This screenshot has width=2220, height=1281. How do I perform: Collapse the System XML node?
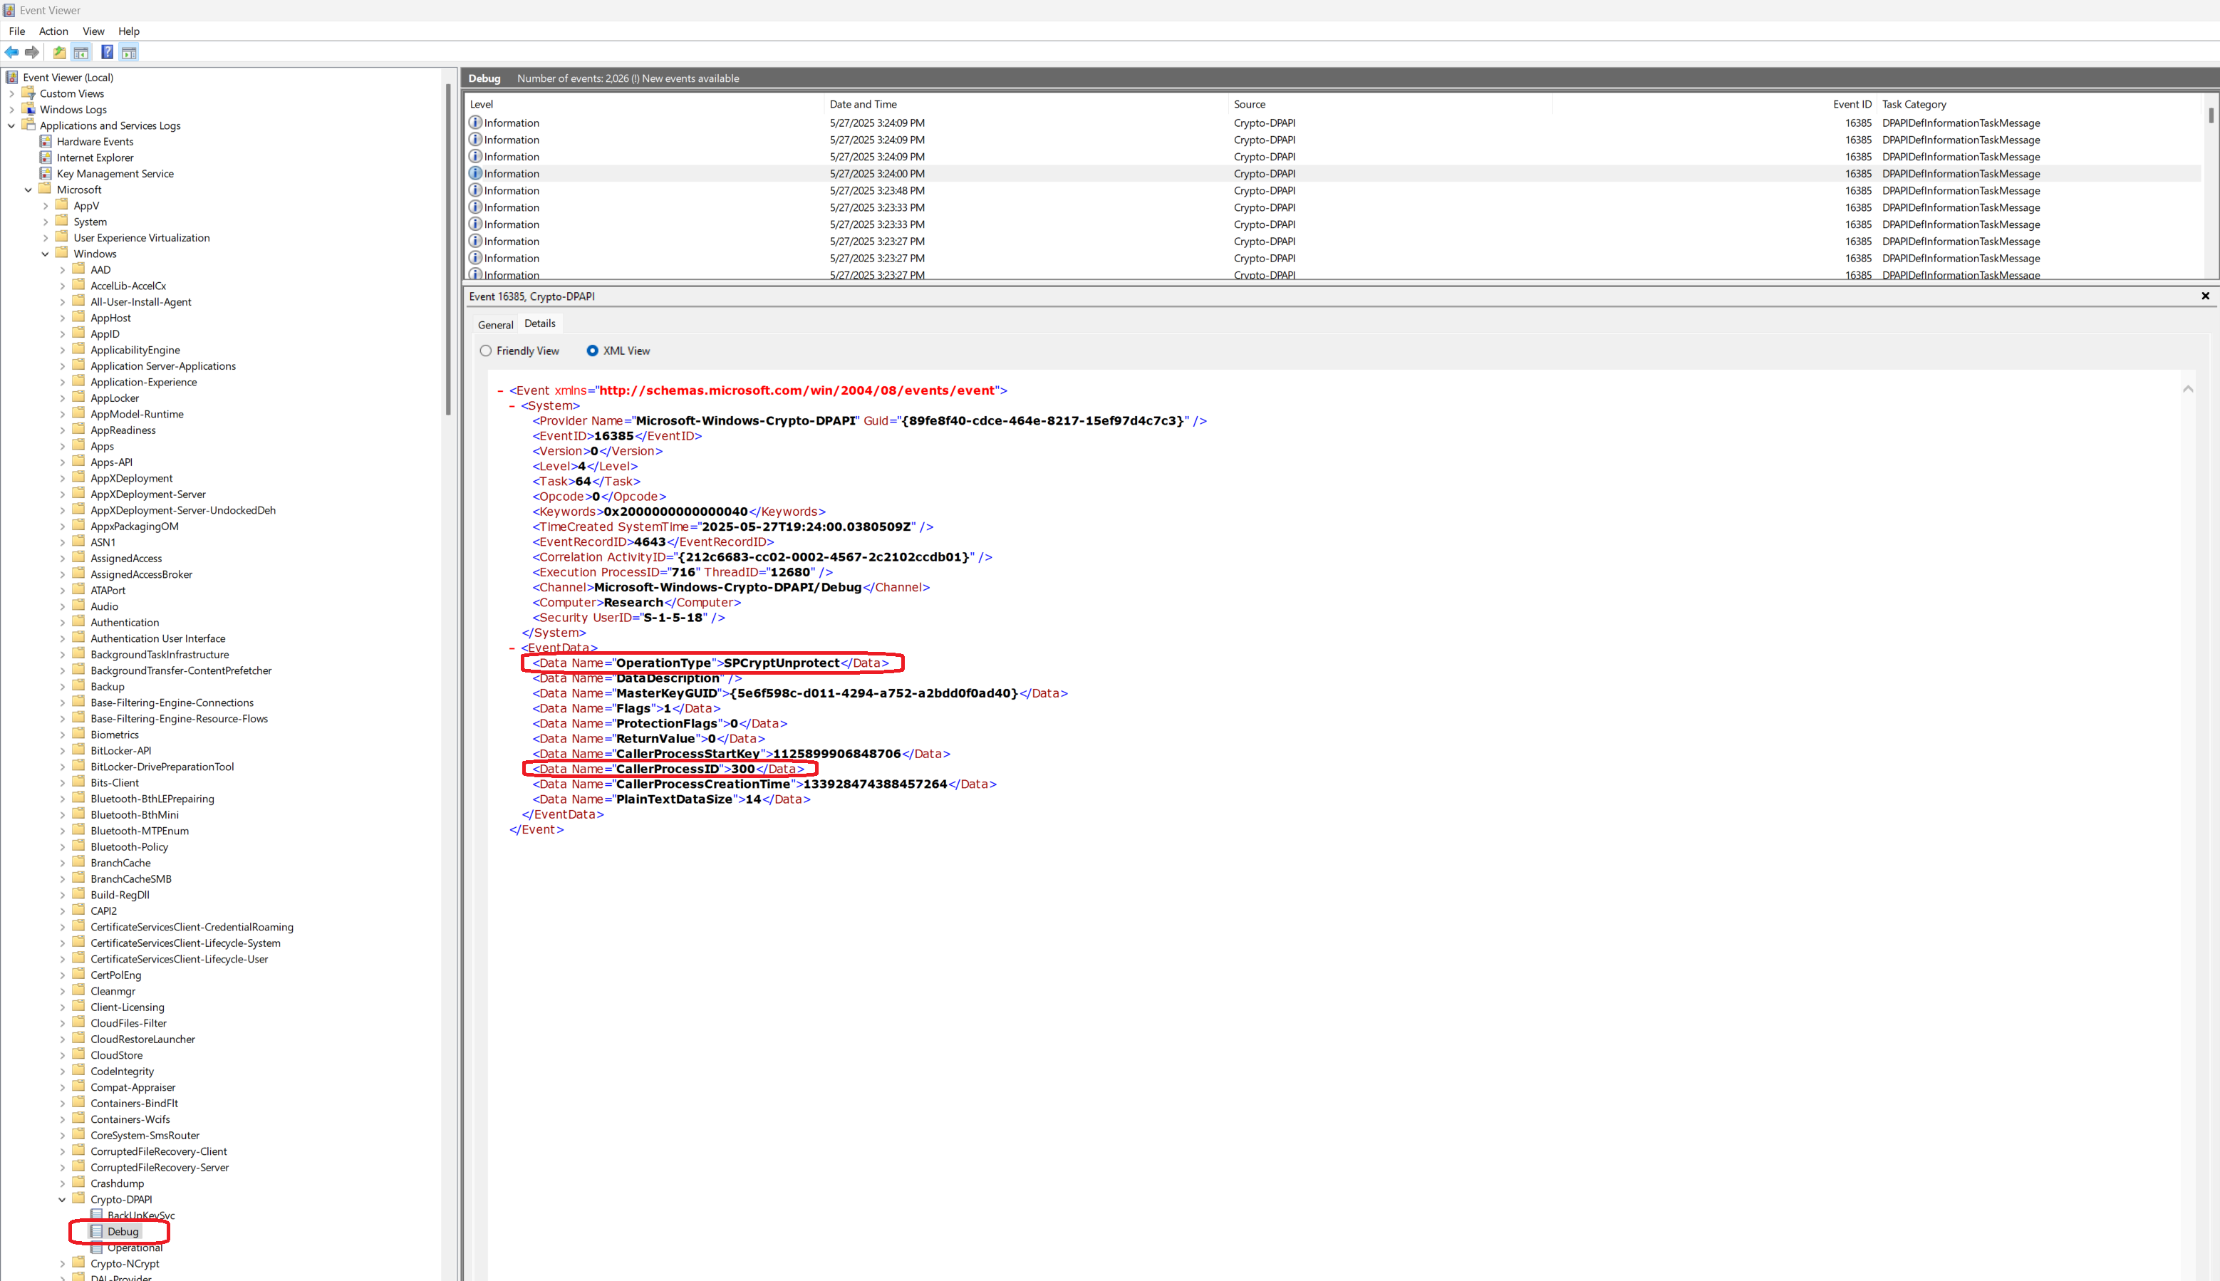[512, 405]
